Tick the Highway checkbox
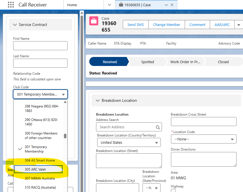This screenshot has width=243, height=192. point(173,191)
